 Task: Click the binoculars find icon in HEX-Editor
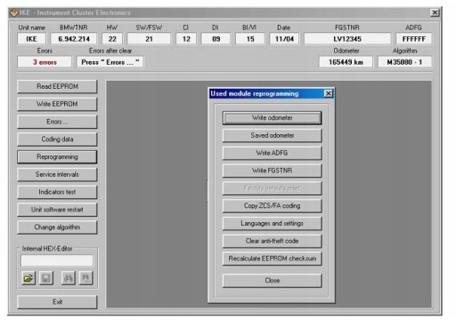coord(68,278)
